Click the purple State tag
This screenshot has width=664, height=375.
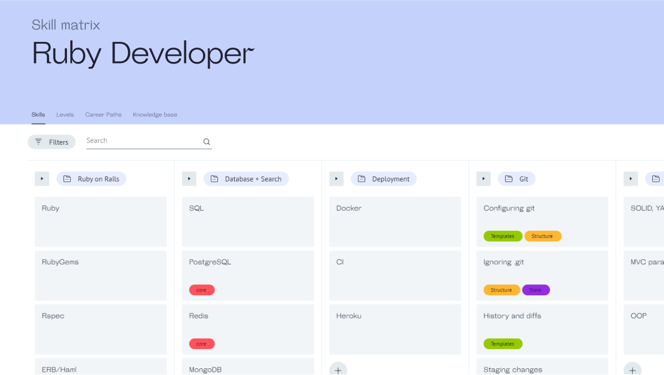click(536, 290)
